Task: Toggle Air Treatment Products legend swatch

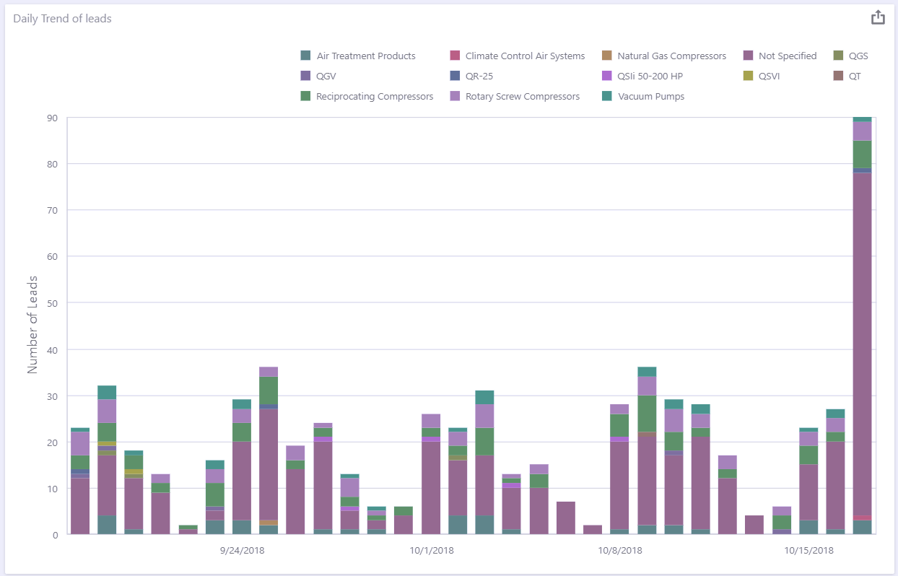Action: (305, 56)
